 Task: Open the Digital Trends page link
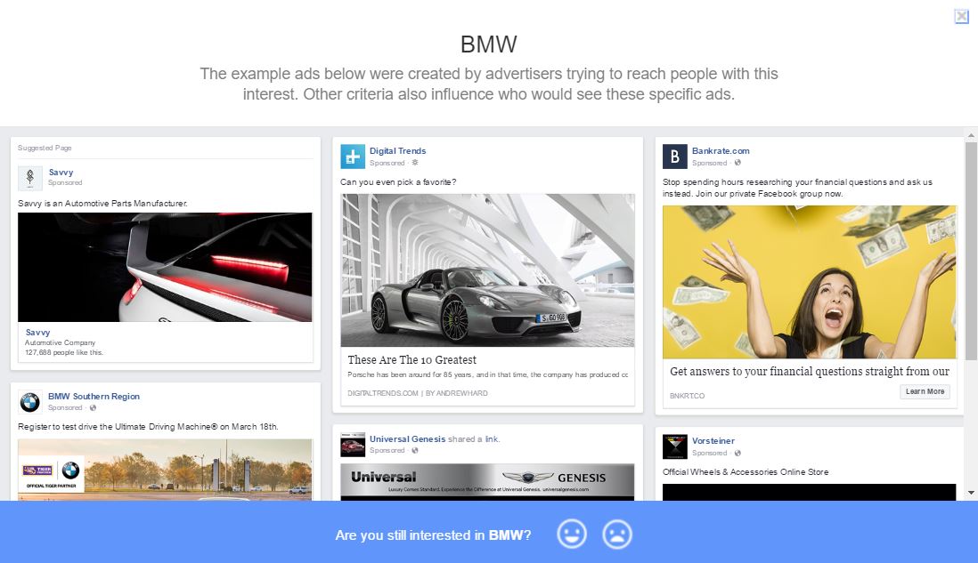[x=397, y=150]
